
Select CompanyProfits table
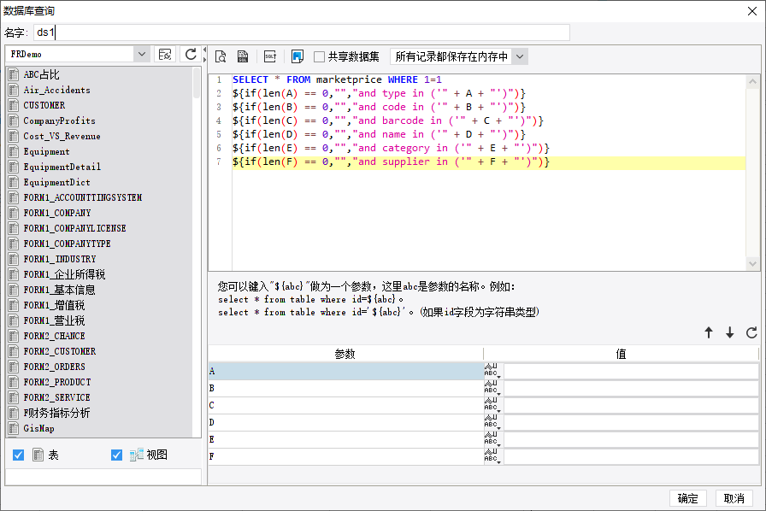click(59, 120)
